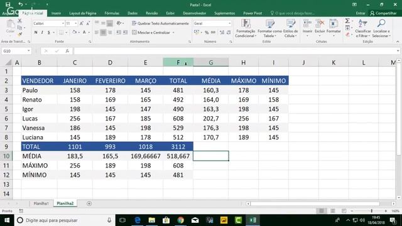Viewport: 402px width, 226px height.
Task: Open Google Chrome from taskbar
Action: [180, 220]
